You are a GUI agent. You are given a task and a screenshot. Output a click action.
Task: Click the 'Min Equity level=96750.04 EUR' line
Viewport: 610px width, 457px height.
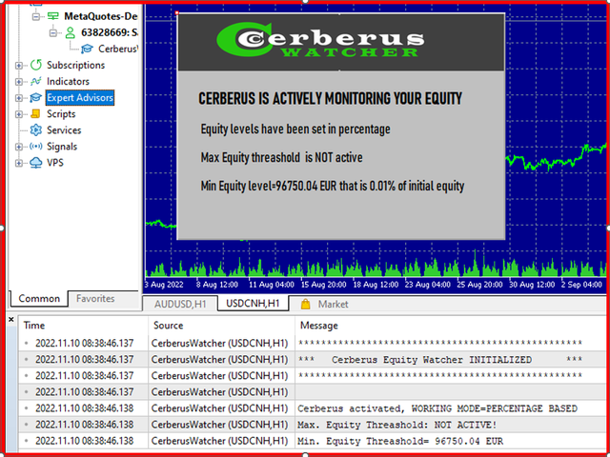(333, 186)
